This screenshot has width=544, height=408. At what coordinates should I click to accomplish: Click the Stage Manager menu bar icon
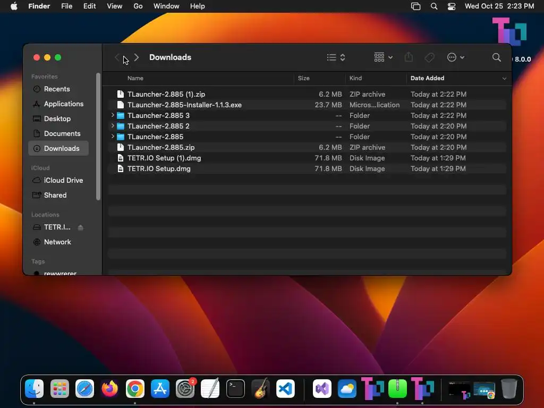415,6
